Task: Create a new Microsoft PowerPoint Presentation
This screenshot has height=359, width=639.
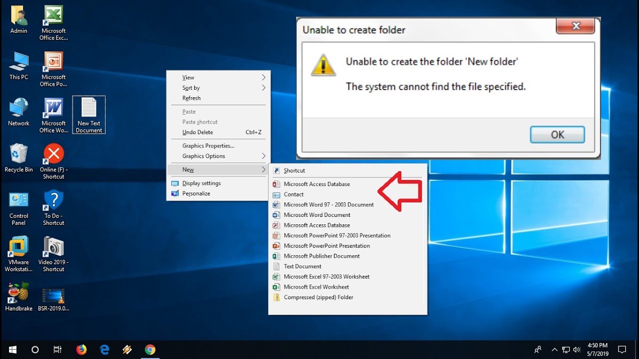Action: click(x=347, y=246)
